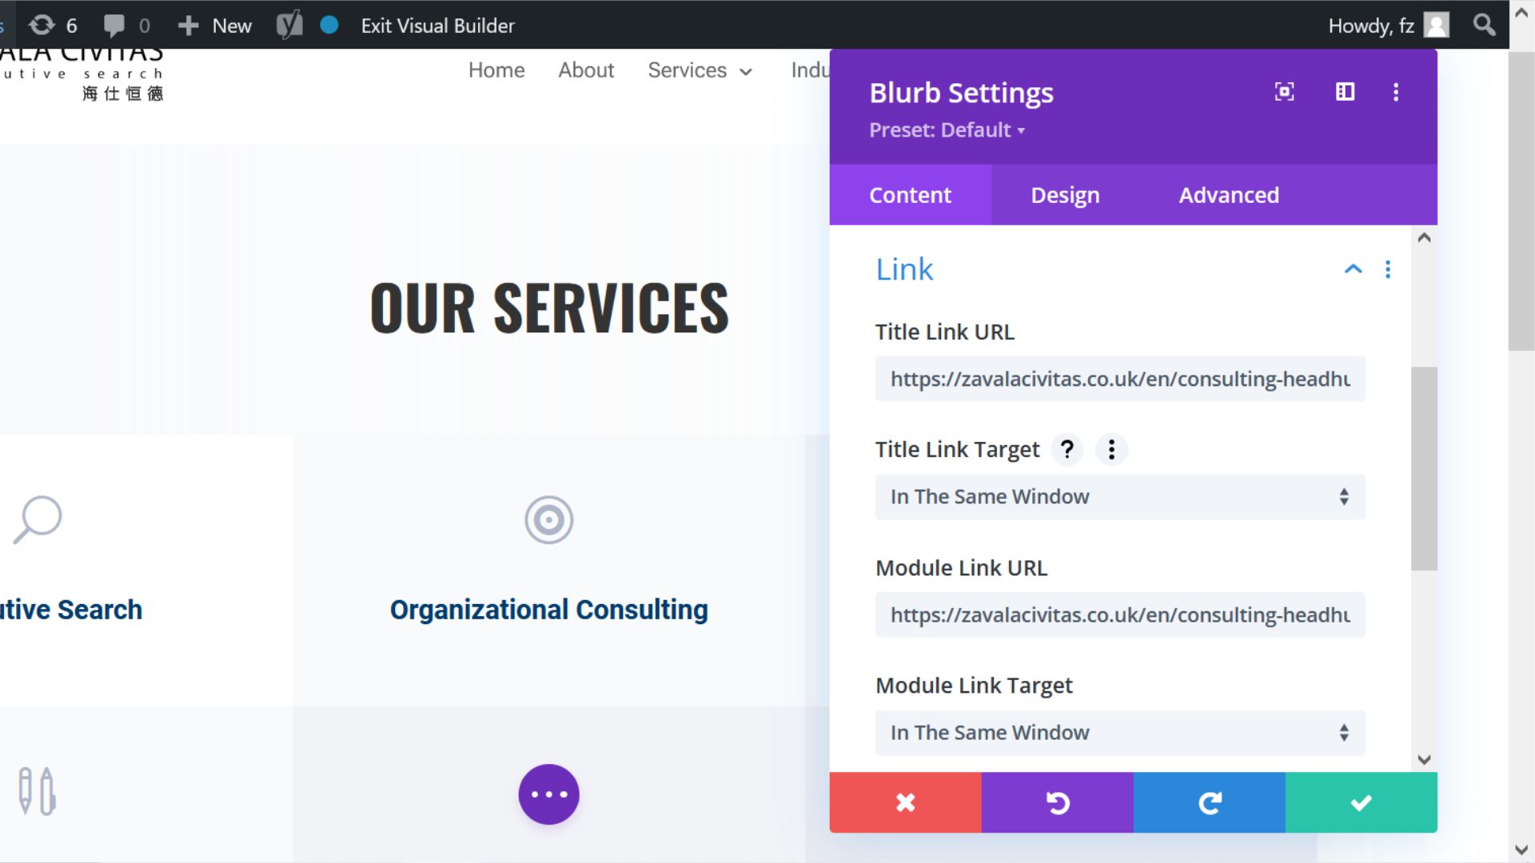Viewport: 1535px width, 863px height.
Task: Click the admin bar search magnifier icon
Action: [1484, 26]
